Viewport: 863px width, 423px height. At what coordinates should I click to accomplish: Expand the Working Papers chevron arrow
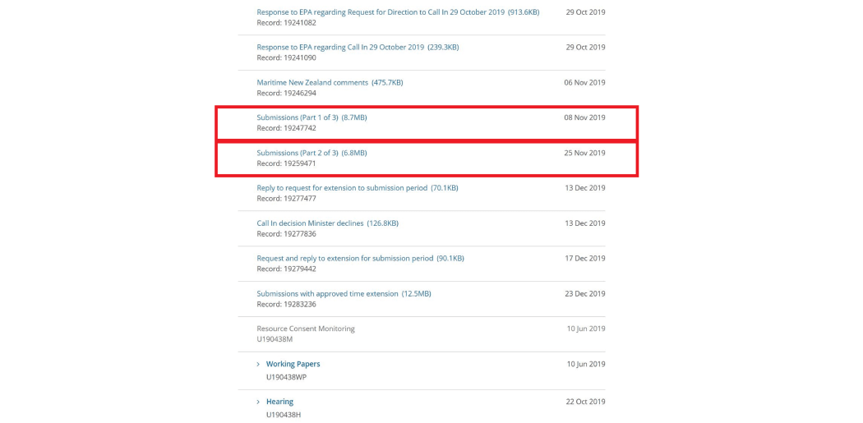pos(258,365)
